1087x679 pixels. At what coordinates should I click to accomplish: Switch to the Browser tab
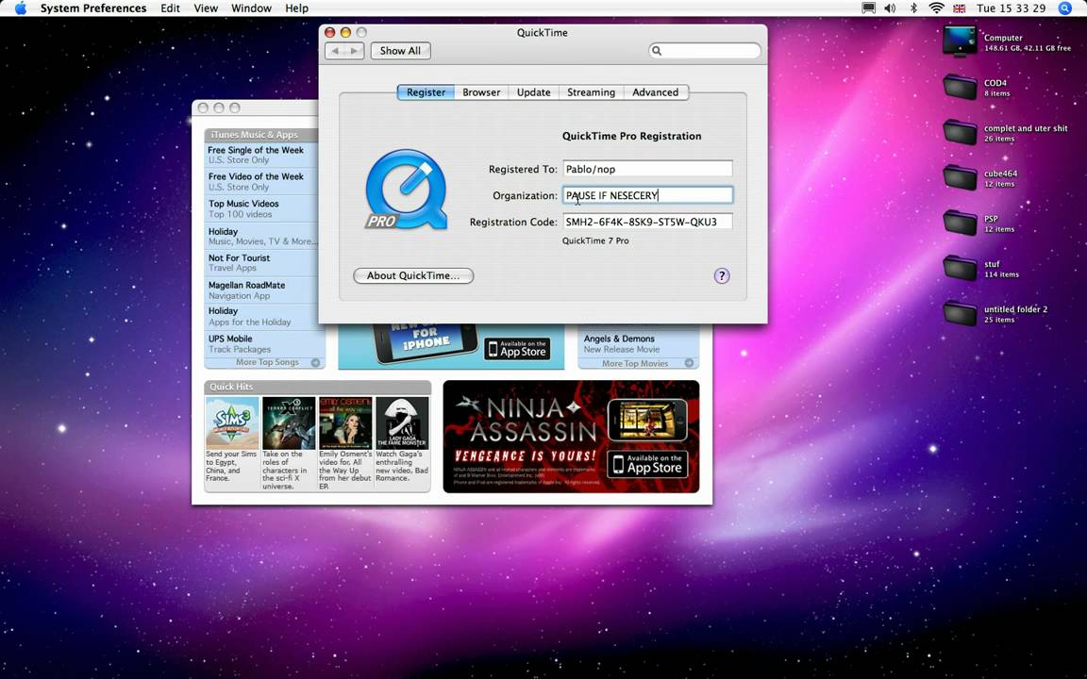point(481,92)
